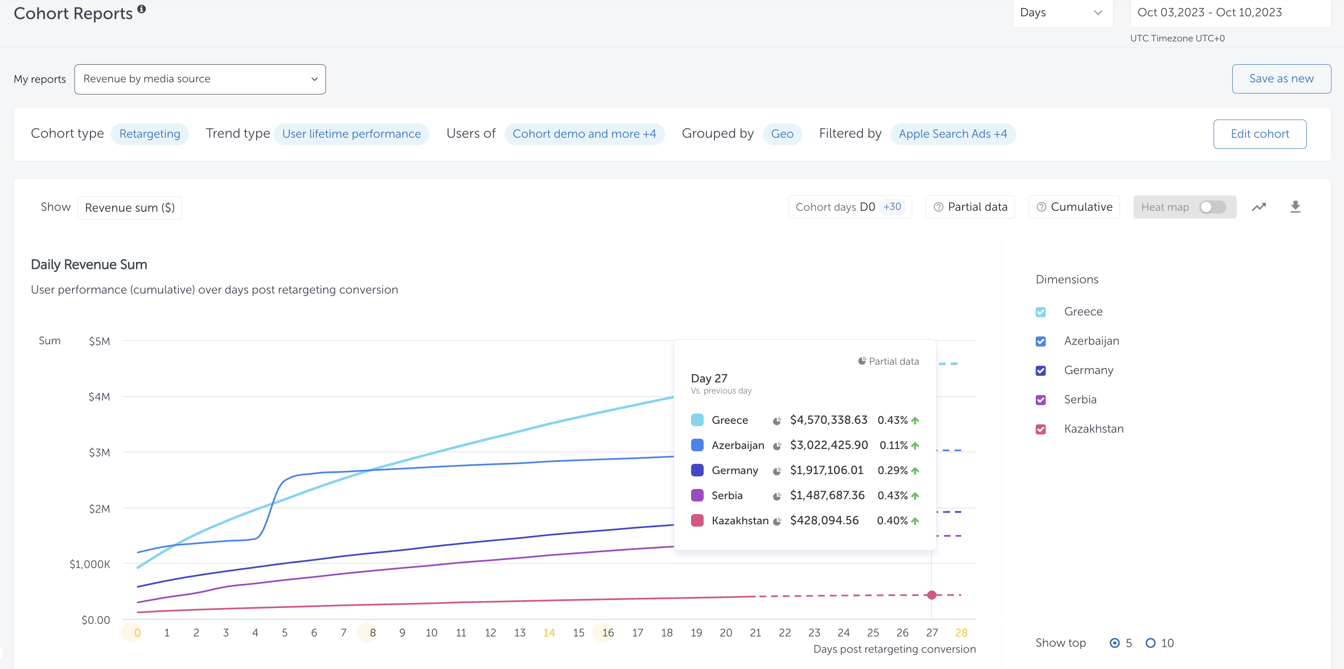The height and width of the screenshot is (669, 1344).
Task: Open the Days granularity dropdown
Action: click(x=1062, y=13)
